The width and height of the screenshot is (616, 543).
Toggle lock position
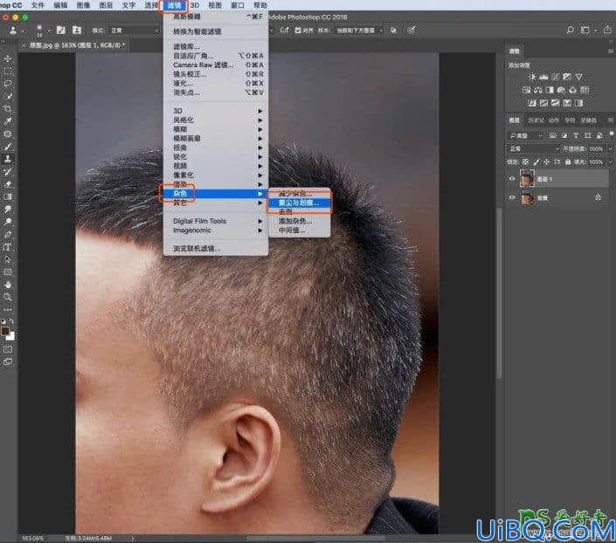(x=546, y=162)
